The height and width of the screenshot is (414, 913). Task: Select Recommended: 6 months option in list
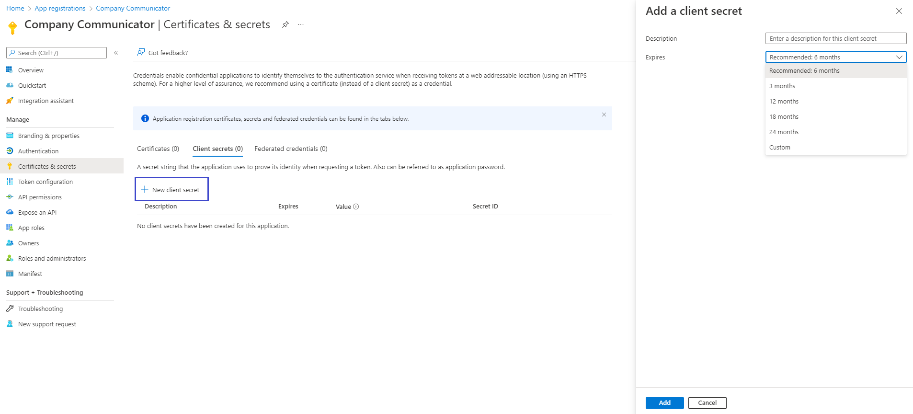point(836,70)
